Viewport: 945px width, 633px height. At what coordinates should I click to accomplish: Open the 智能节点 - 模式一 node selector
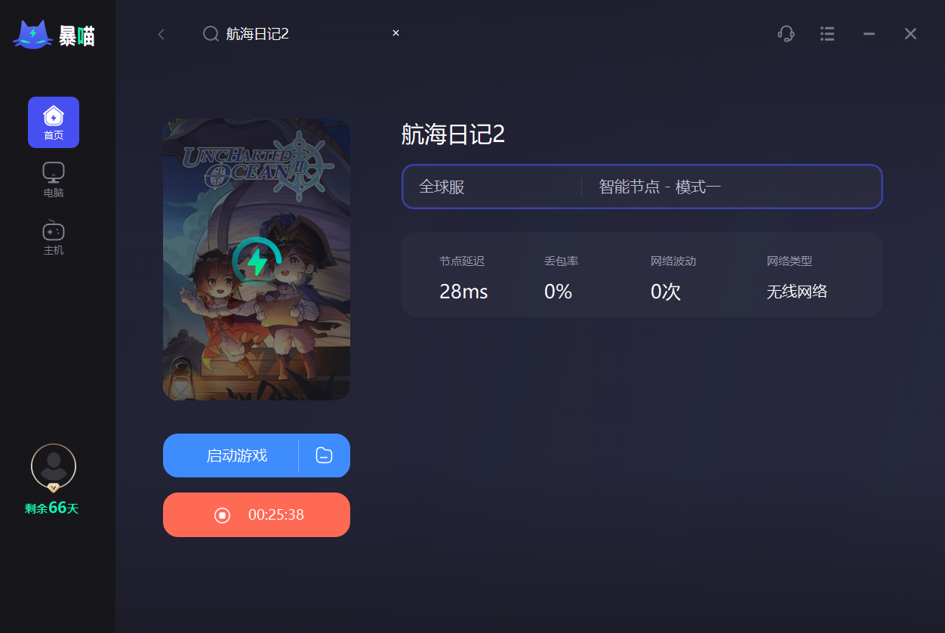coord(731,187)
